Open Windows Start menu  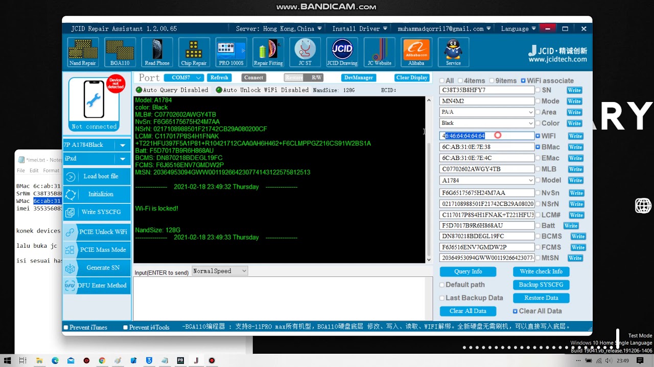[7, 360]
